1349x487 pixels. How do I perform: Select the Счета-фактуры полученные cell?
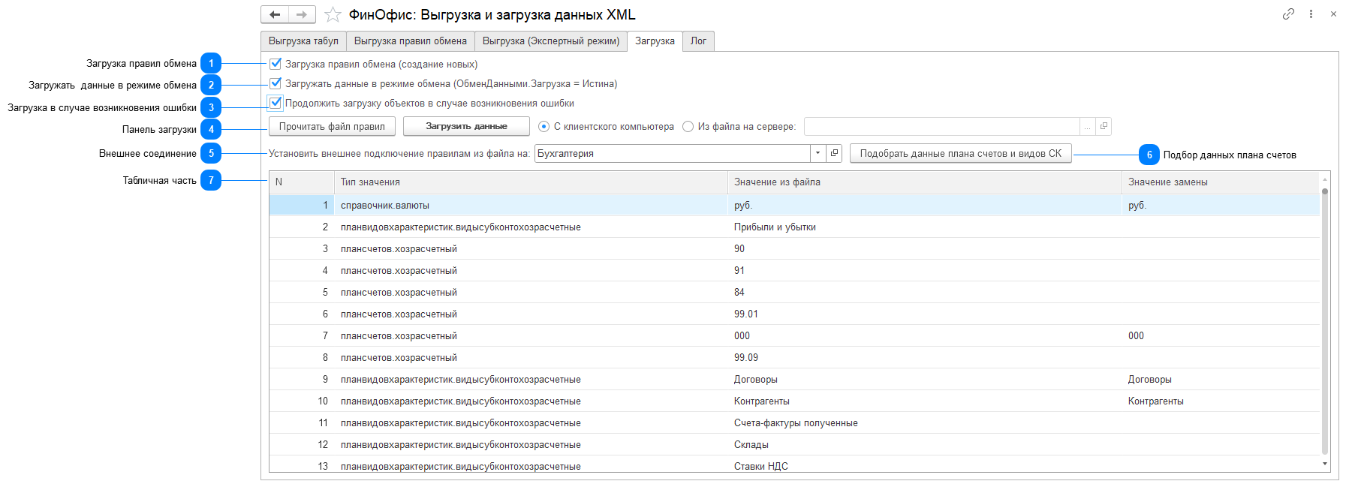[924, 423]
